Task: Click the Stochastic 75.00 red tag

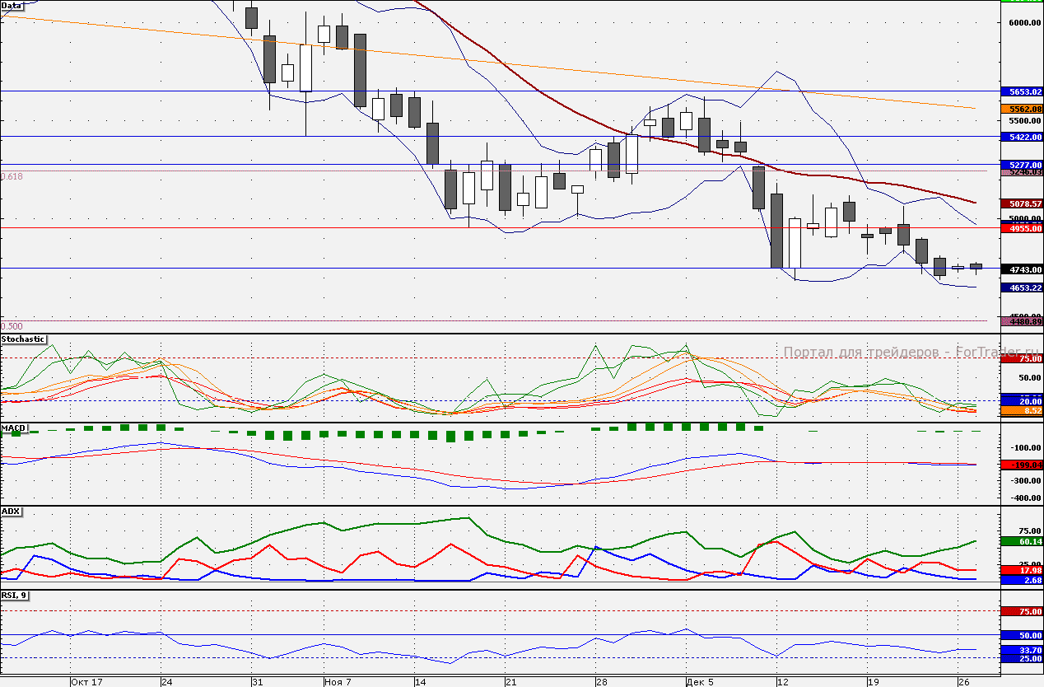Action: (1022, 358)
